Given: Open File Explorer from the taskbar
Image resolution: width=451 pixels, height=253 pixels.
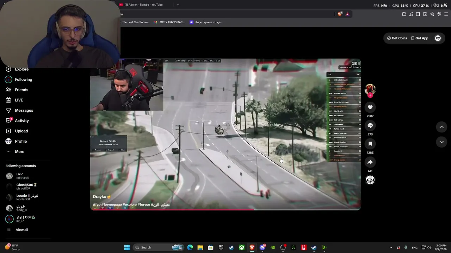Looking at the screenshot, I should click(x=200, y=247).
